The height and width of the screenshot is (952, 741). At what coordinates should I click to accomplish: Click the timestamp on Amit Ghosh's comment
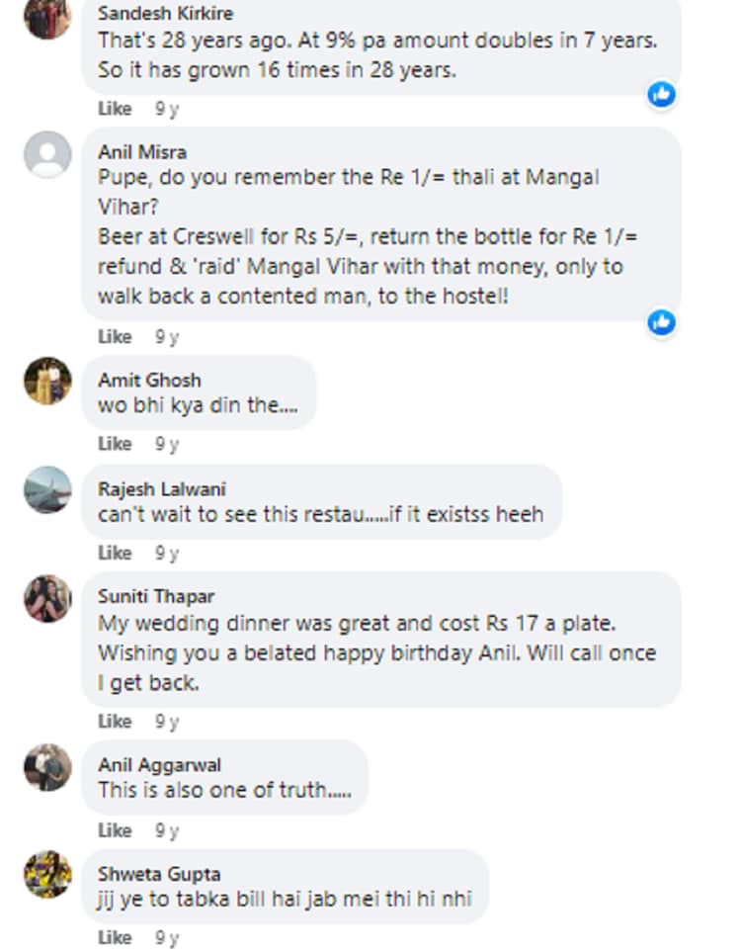167,444
